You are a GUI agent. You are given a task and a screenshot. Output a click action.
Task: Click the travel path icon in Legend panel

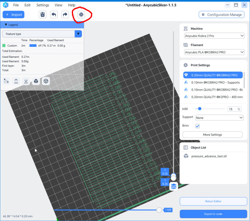point(6,81)
